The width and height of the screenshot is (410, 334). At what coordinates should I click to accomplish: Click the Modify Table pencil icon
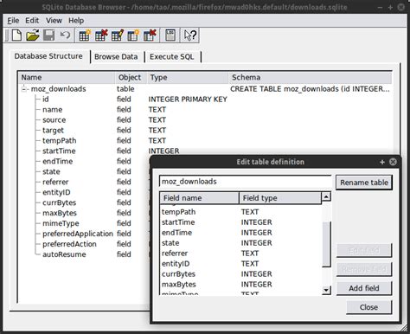118,35
